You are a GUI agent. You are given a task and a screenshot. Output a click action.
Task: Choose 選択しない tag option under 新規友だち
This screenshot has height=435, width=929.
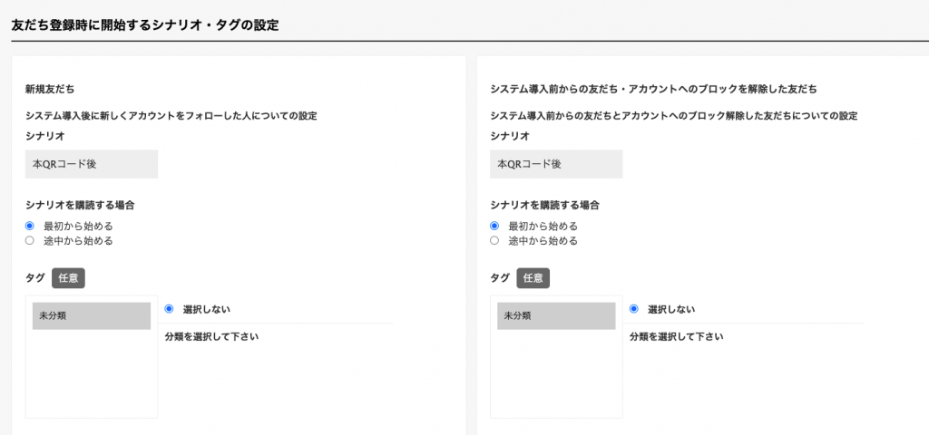(x=169, y=308)
